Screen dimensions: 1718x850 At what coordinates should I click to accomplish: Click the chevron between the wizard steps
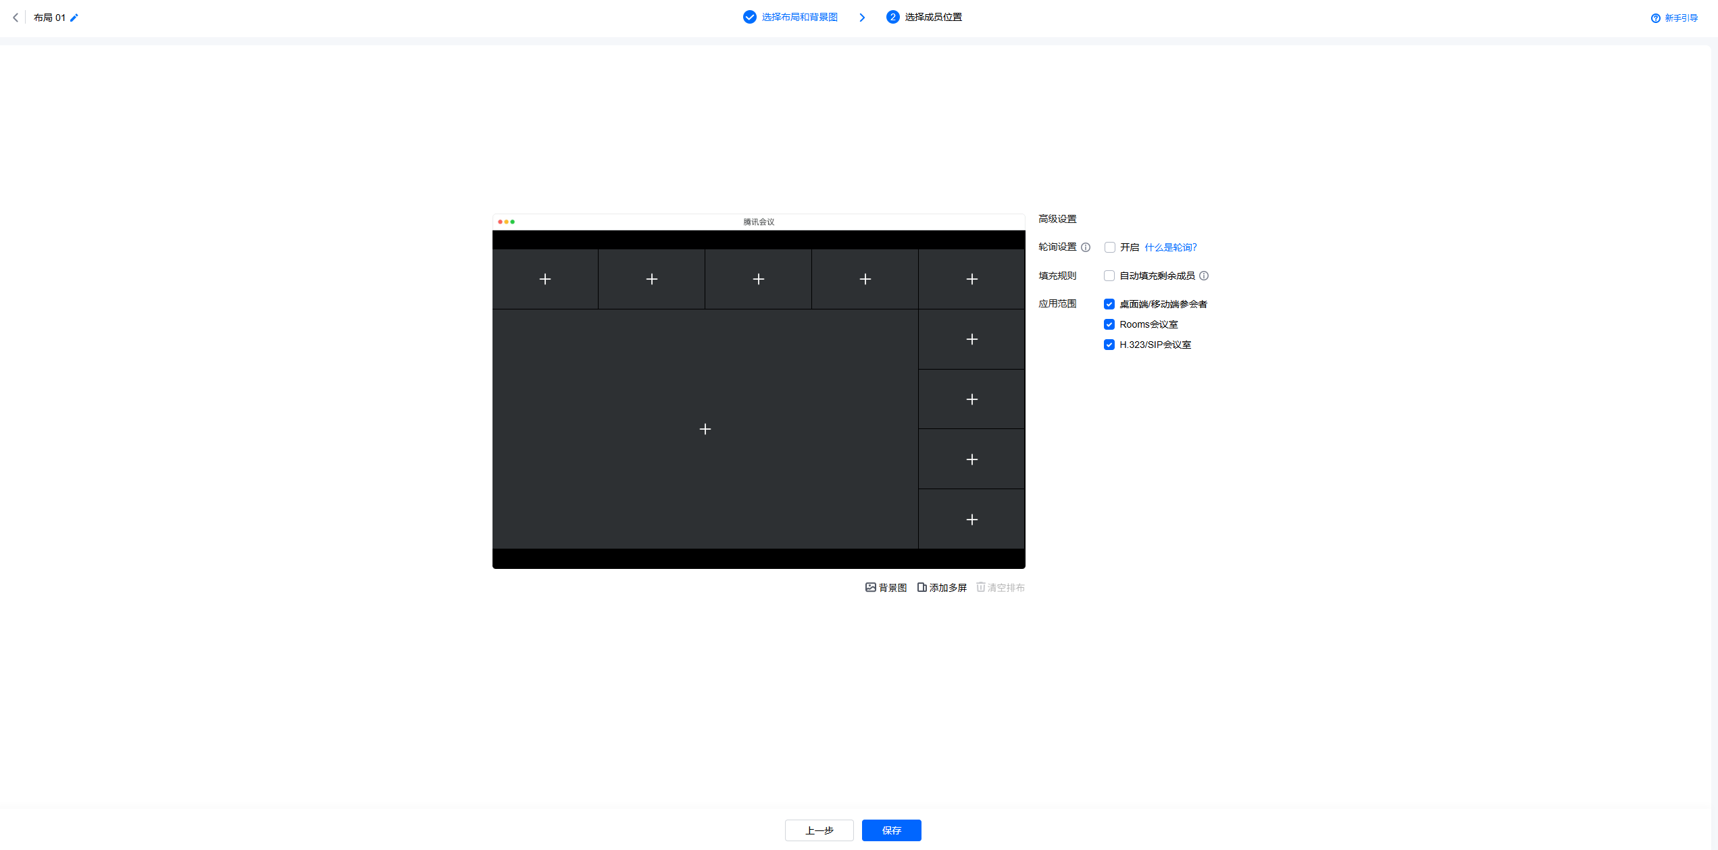[x=862, y=18]
